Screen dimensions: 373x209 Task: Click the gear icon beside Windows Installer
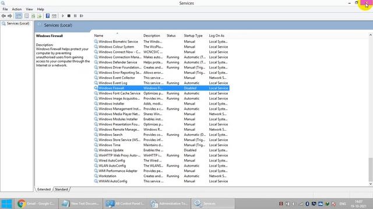tap(96, 103)
